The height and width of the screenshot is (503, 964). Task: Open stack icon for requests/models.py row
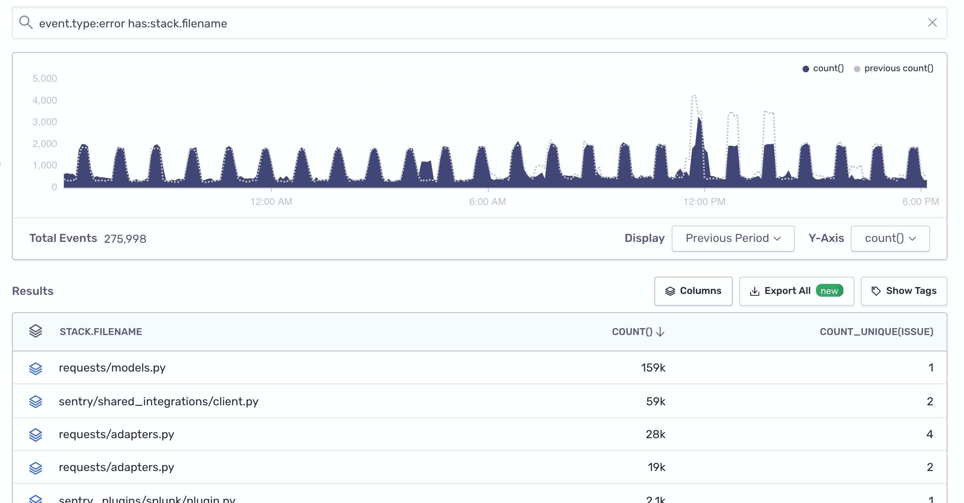pos(36,368)
